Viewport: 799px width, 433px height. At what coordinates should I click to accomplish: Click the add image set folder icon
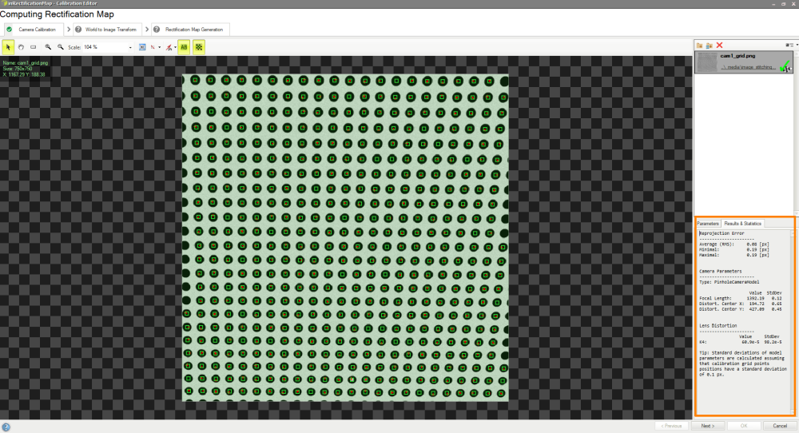pyautogui.click(x=710, y=46)
